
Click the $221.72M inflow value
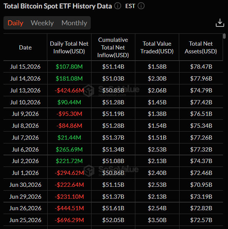69,161
